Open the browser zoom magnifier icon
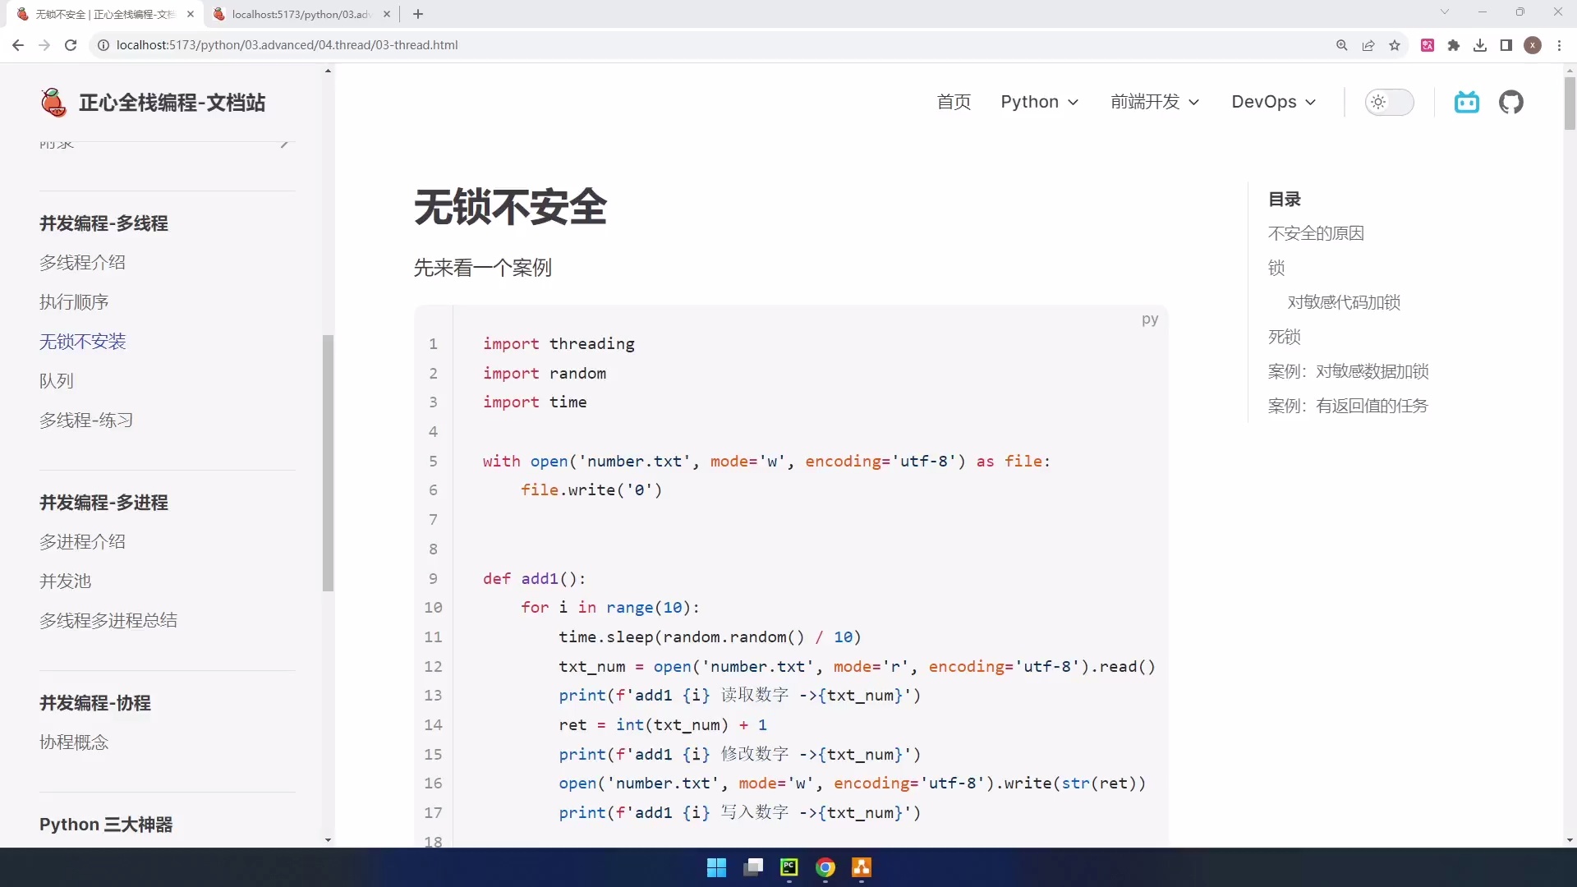 (1342, 45)
